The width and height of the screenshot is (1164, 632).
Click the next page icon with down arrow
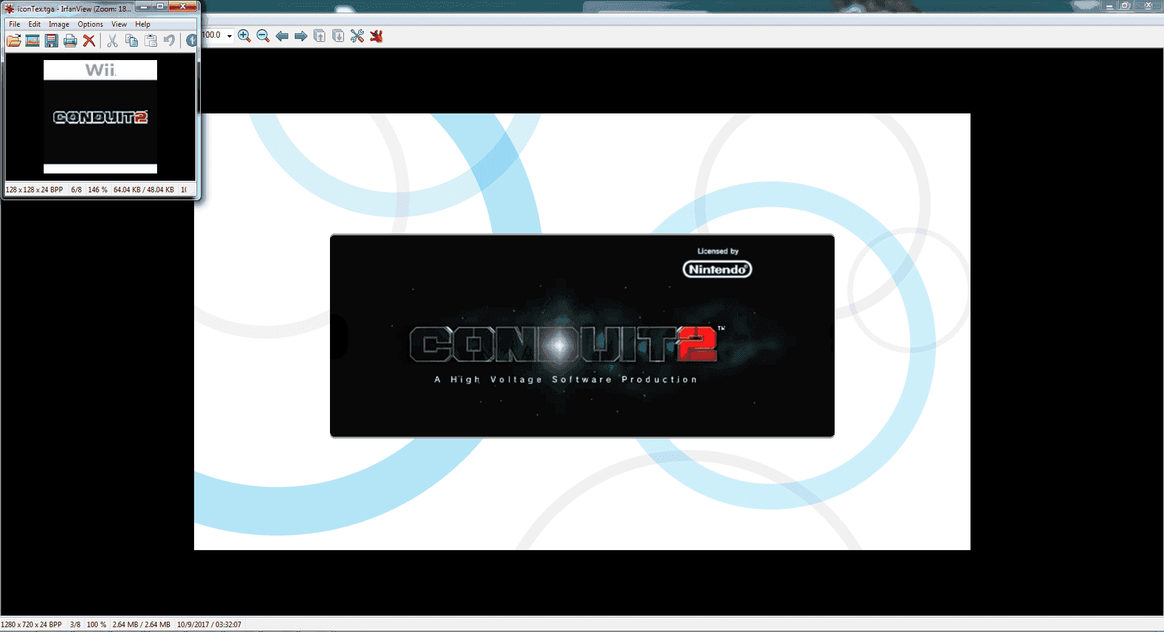(338, 36)
